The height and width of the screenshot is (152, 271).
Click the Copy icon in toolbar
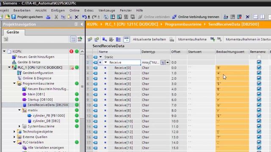pyautogui.click(x=63, y=17)
